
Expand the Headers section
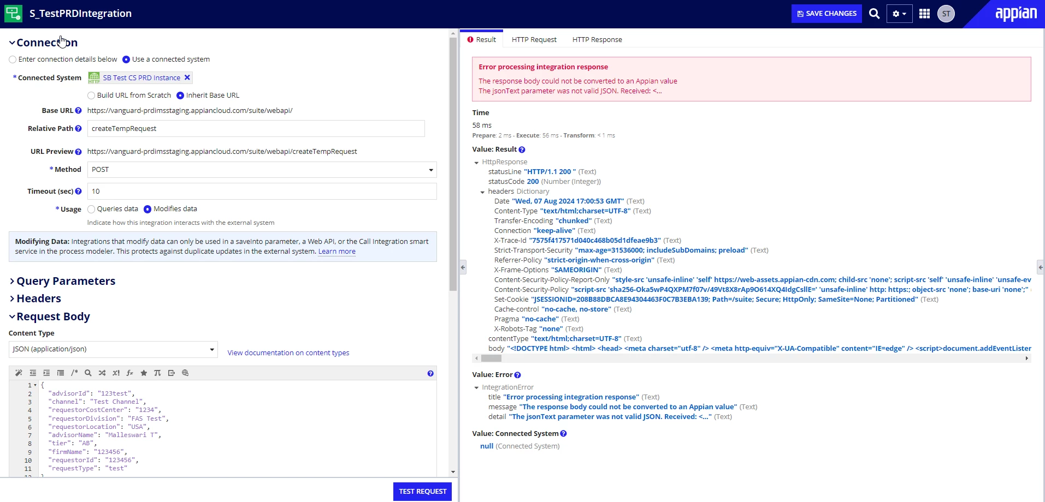(x=12, y=298)
